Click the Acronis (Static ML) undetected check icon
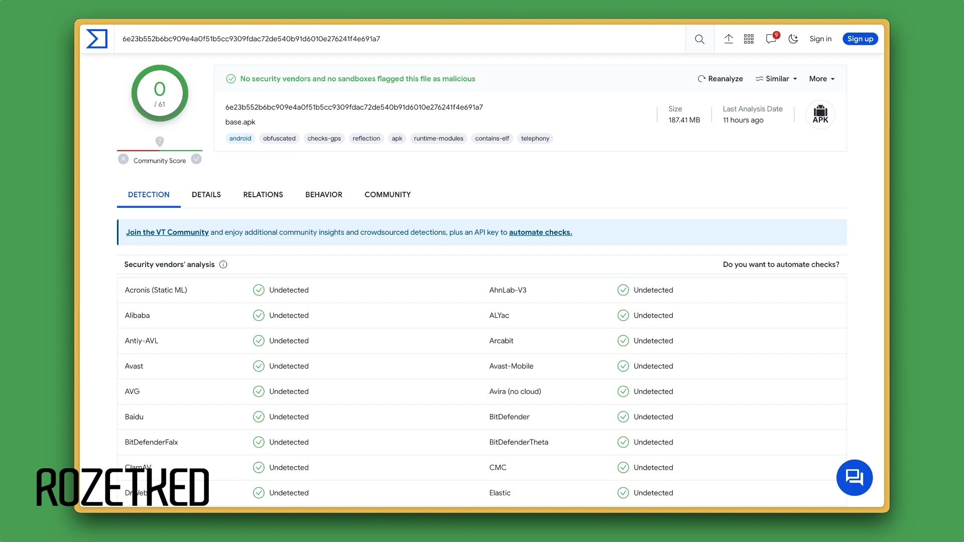 [259, 290]
